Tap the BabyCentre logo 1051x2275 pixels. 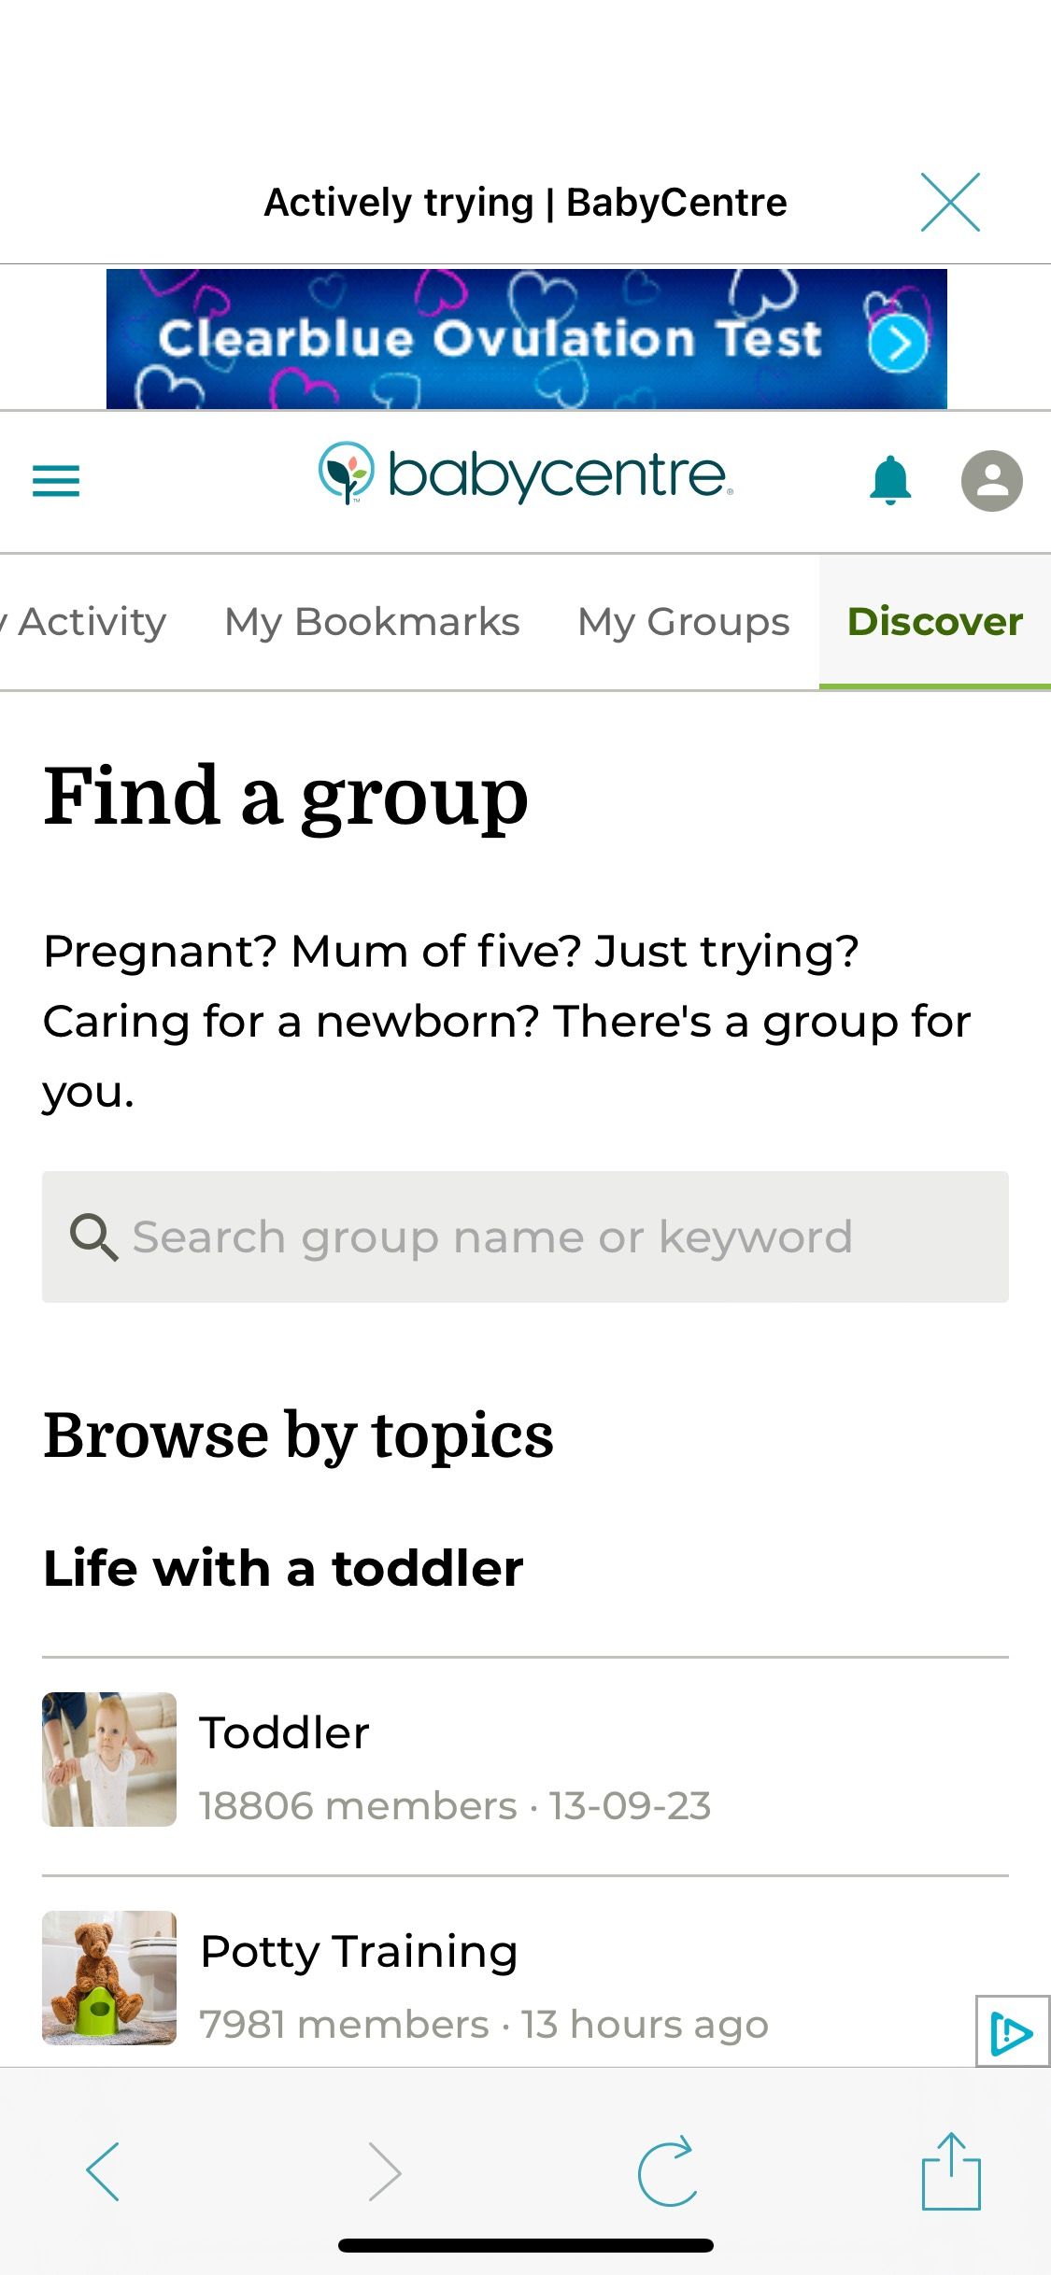(526, 474)
